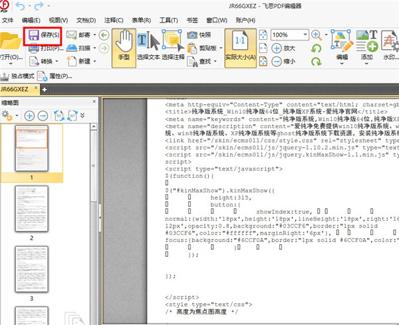Click the 保存(S) save button
This screenshot has width=399, height=325.
44,34
